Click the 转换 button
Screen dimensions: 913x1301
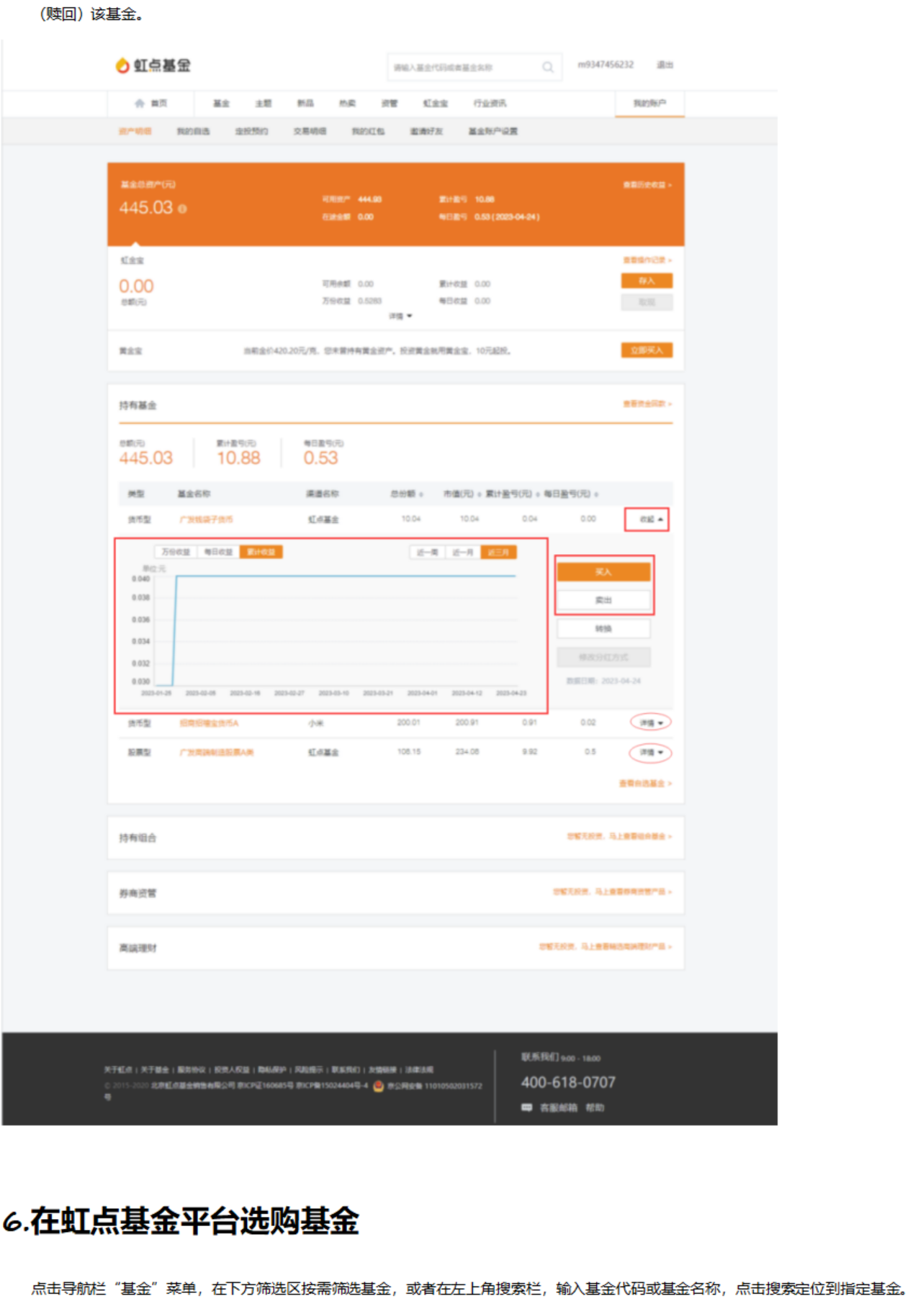[x=603, y=629]
